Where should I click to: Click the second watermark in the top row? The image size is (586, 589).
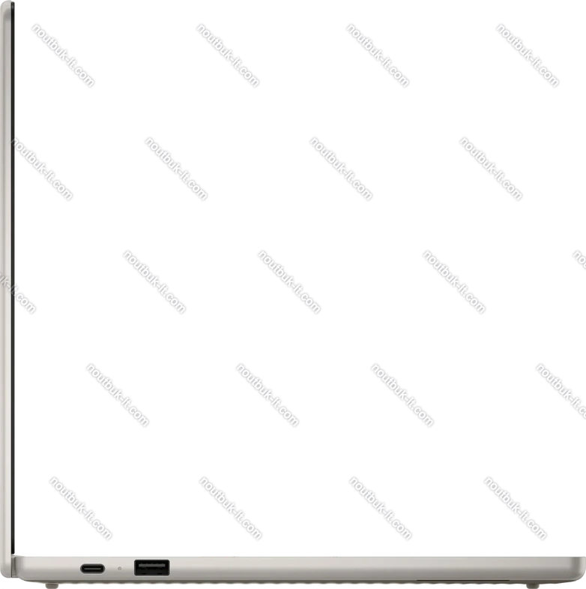pos(228,56)
